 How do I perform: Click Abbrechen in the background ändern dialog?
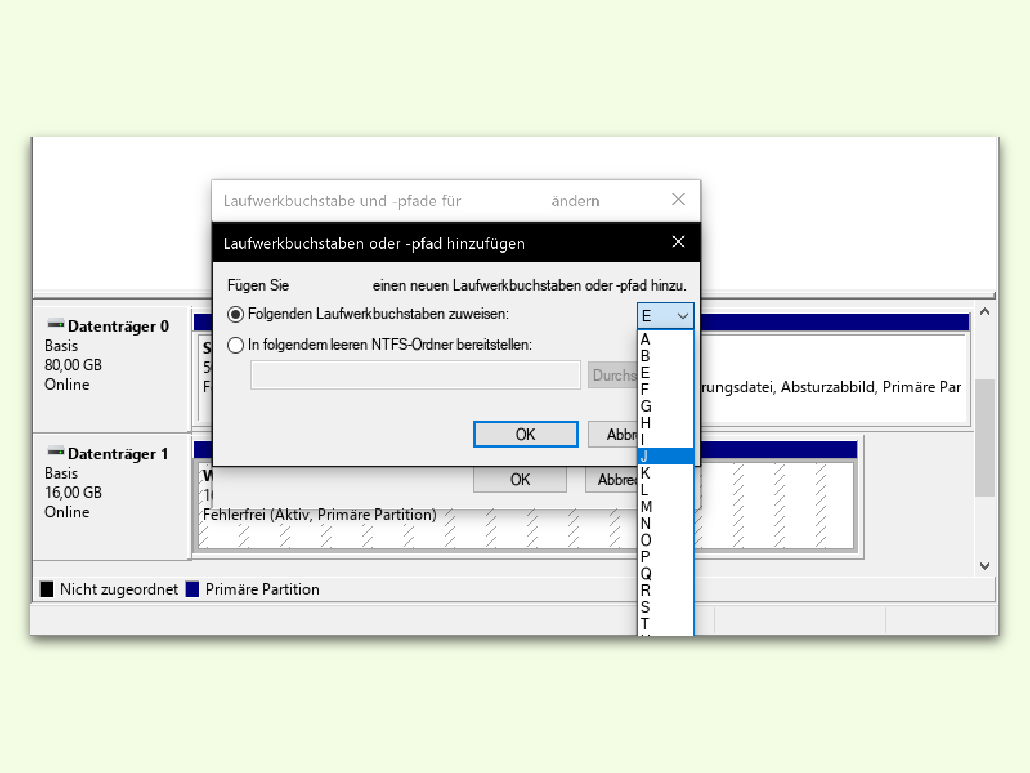(612, 480)
